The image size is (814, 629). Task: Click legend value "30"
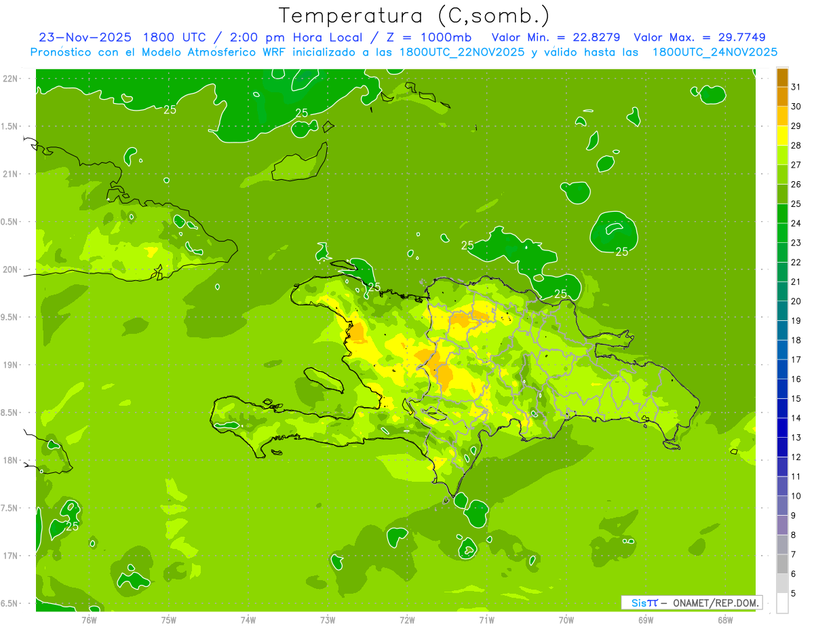796,107
